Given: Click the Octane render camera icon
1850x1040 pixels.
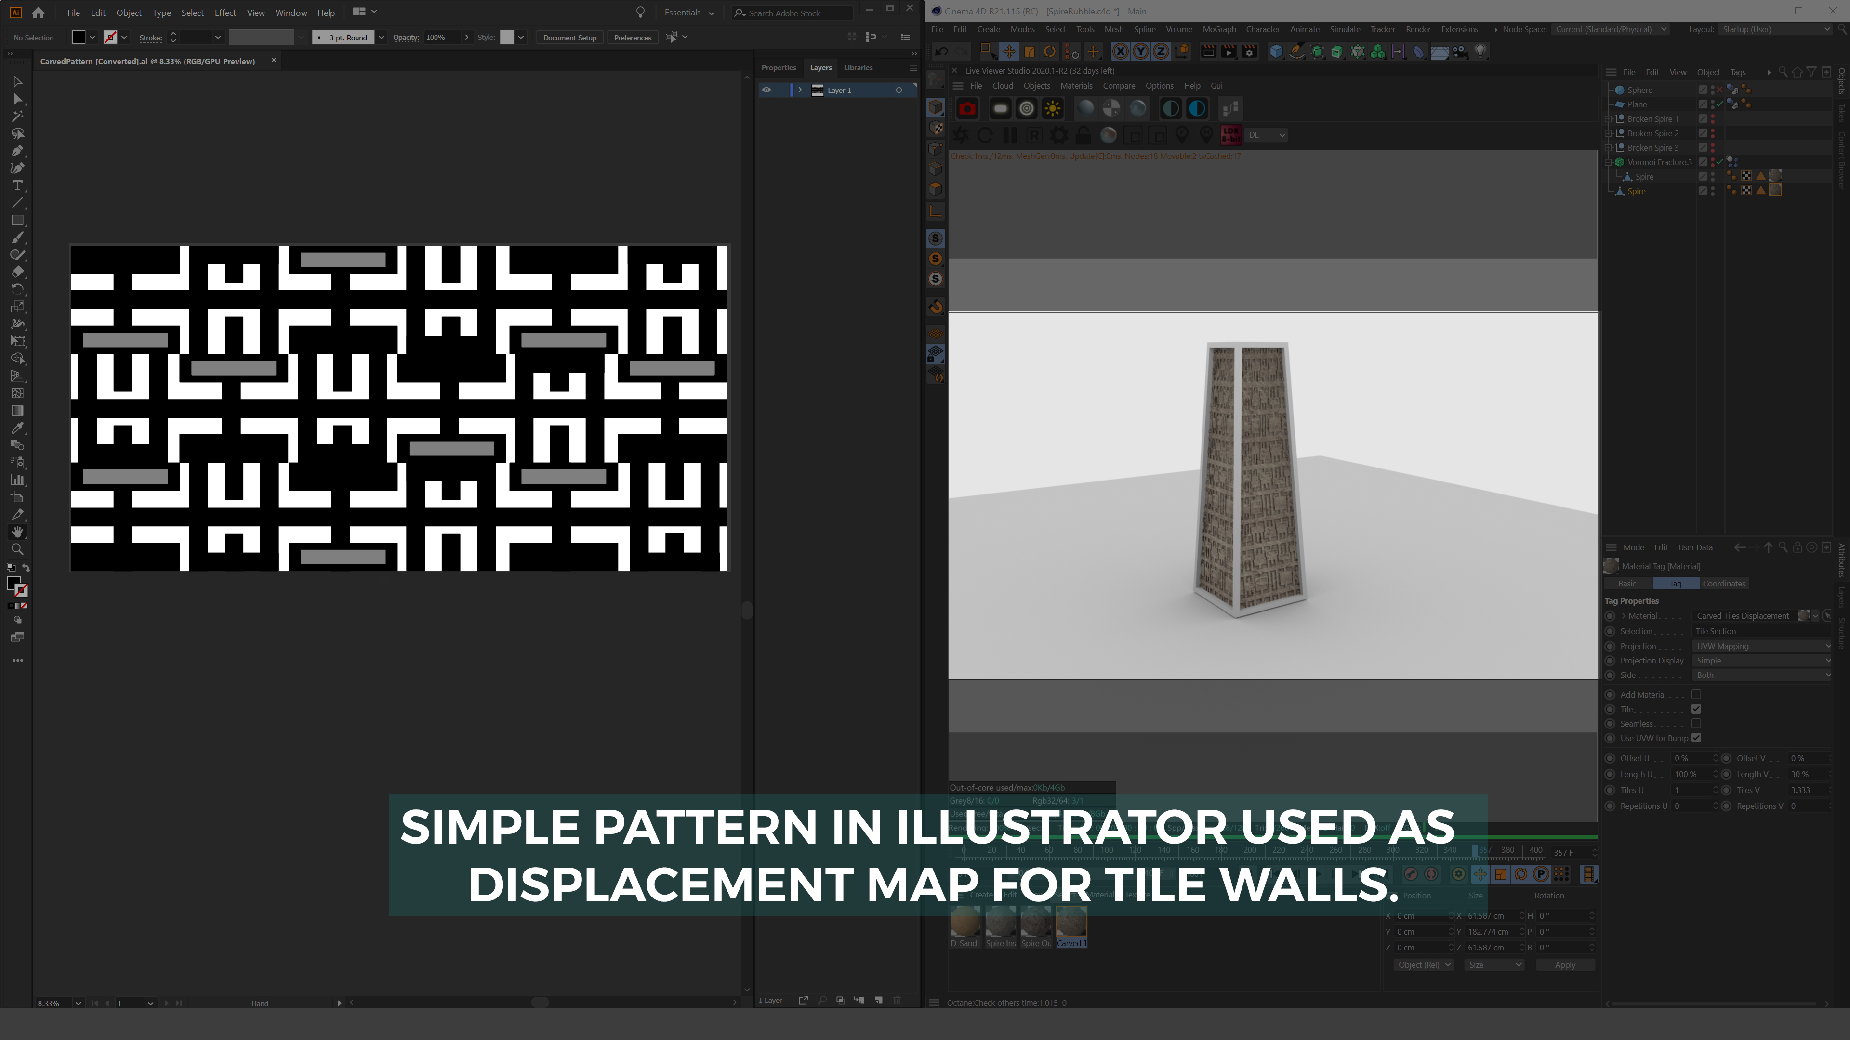Looking at the screenshot, I should 967,109.
